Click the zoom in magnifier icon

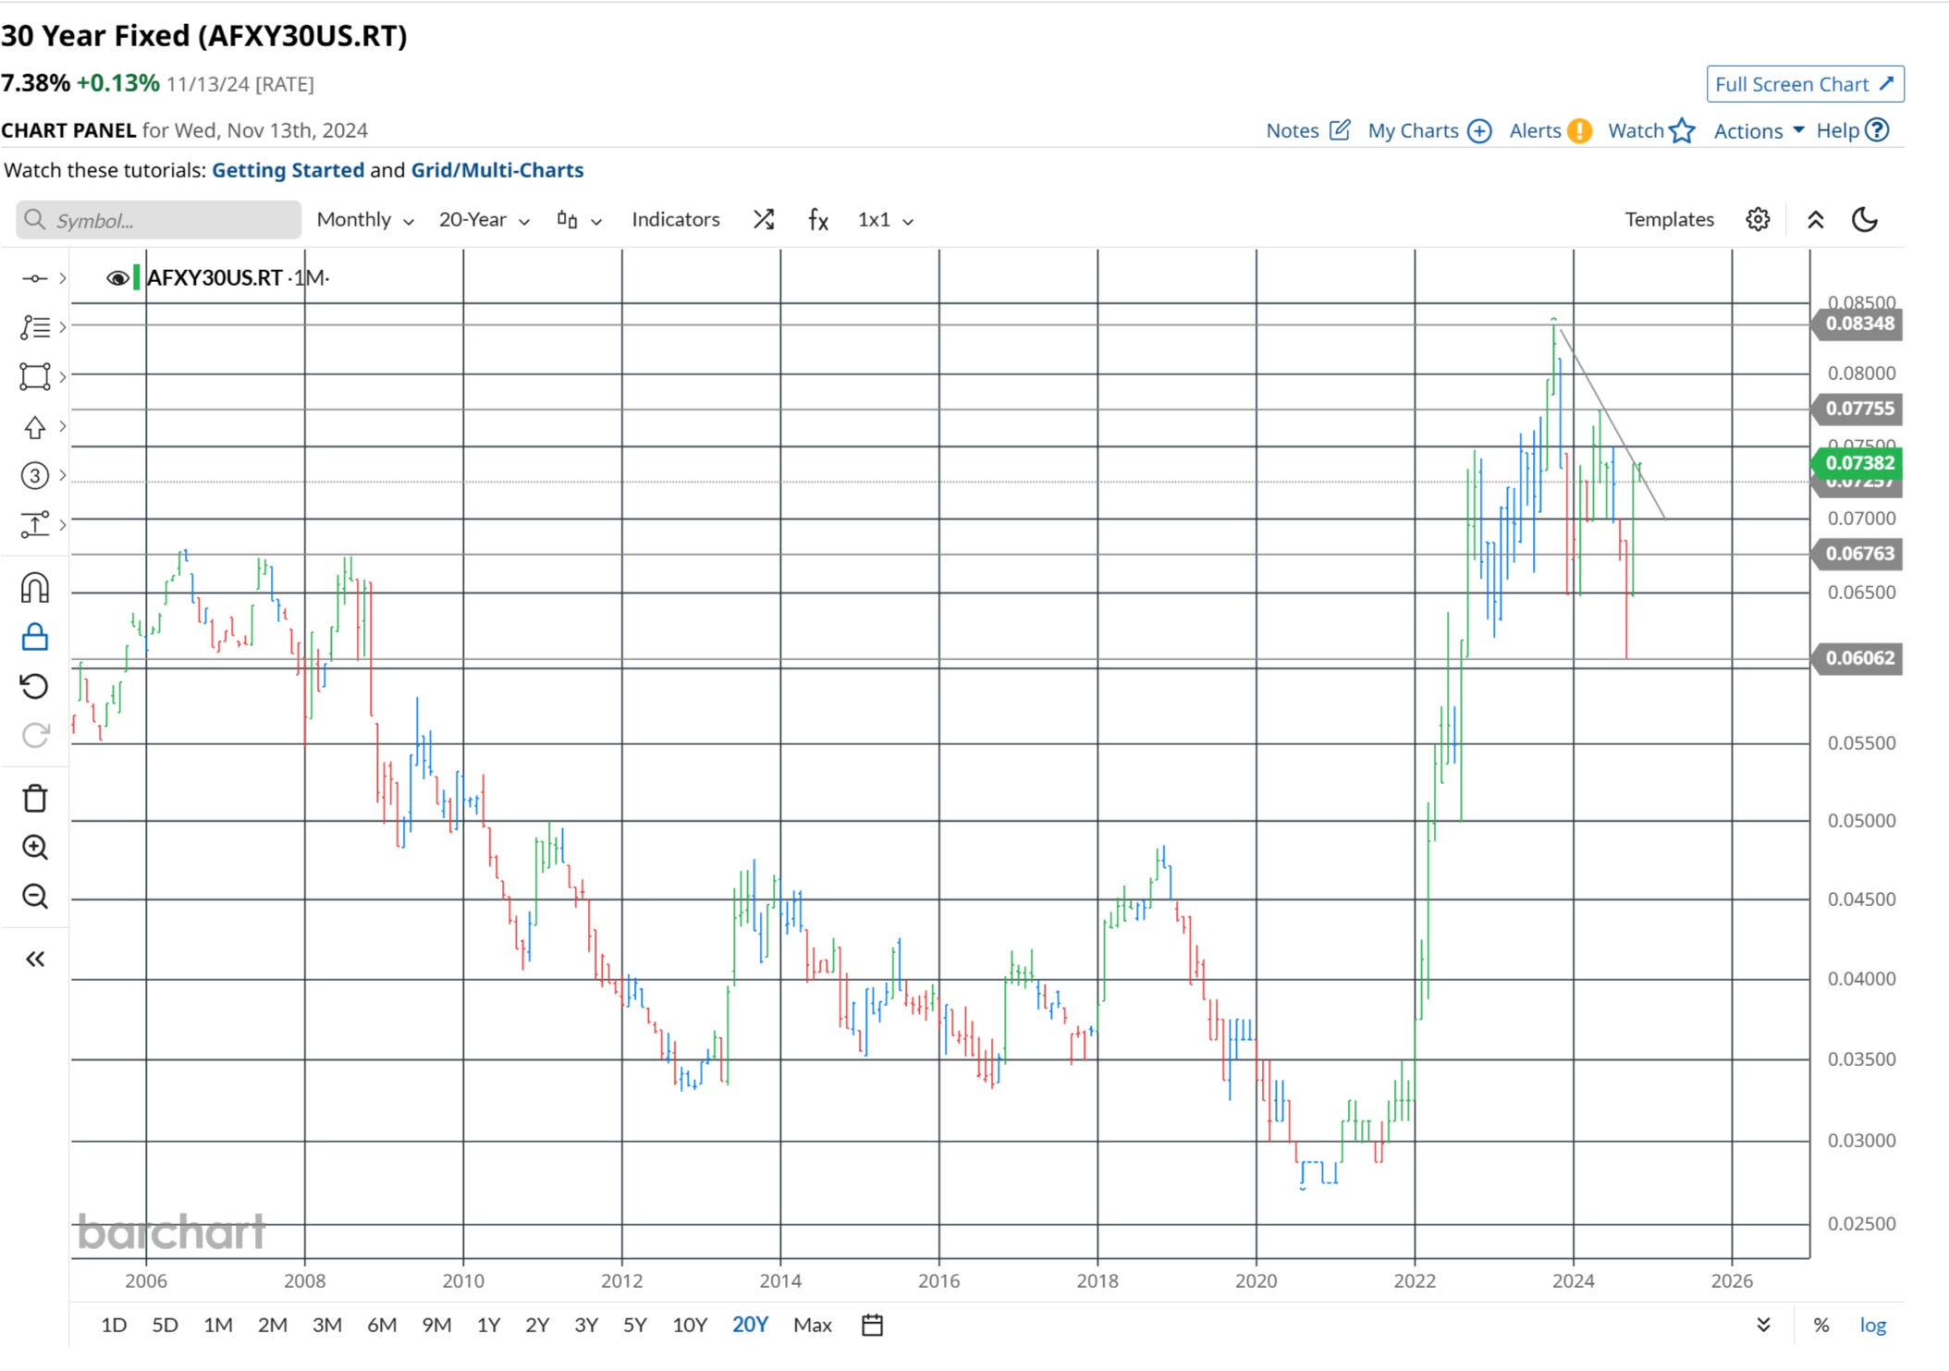point(35,847)
